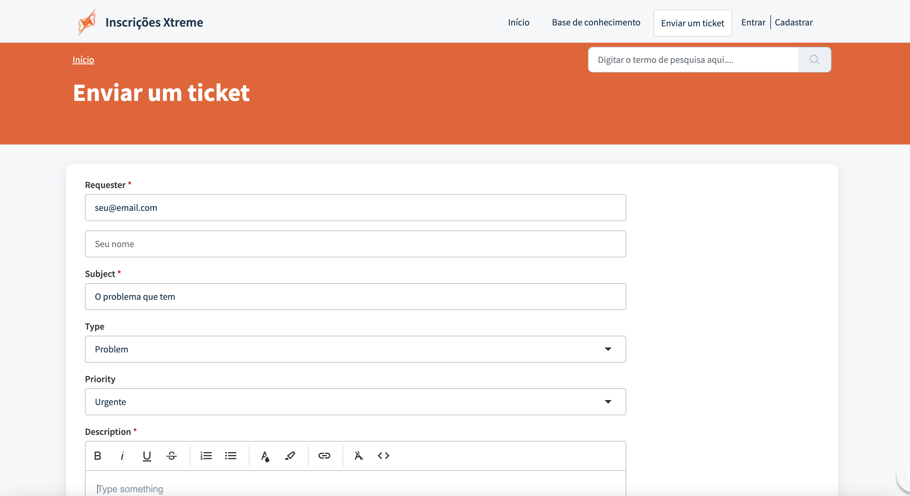Toggle underline formatting button

coord(147,456)
